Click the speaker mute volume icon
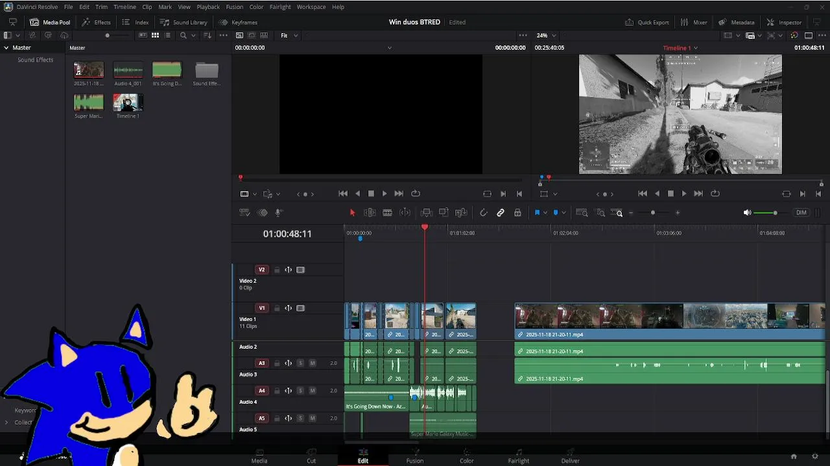The width and height of the screenshot is (830, 466). click(747, 213)
